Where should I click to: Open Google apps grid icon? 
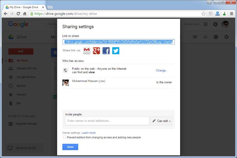[x=206, y=24]
